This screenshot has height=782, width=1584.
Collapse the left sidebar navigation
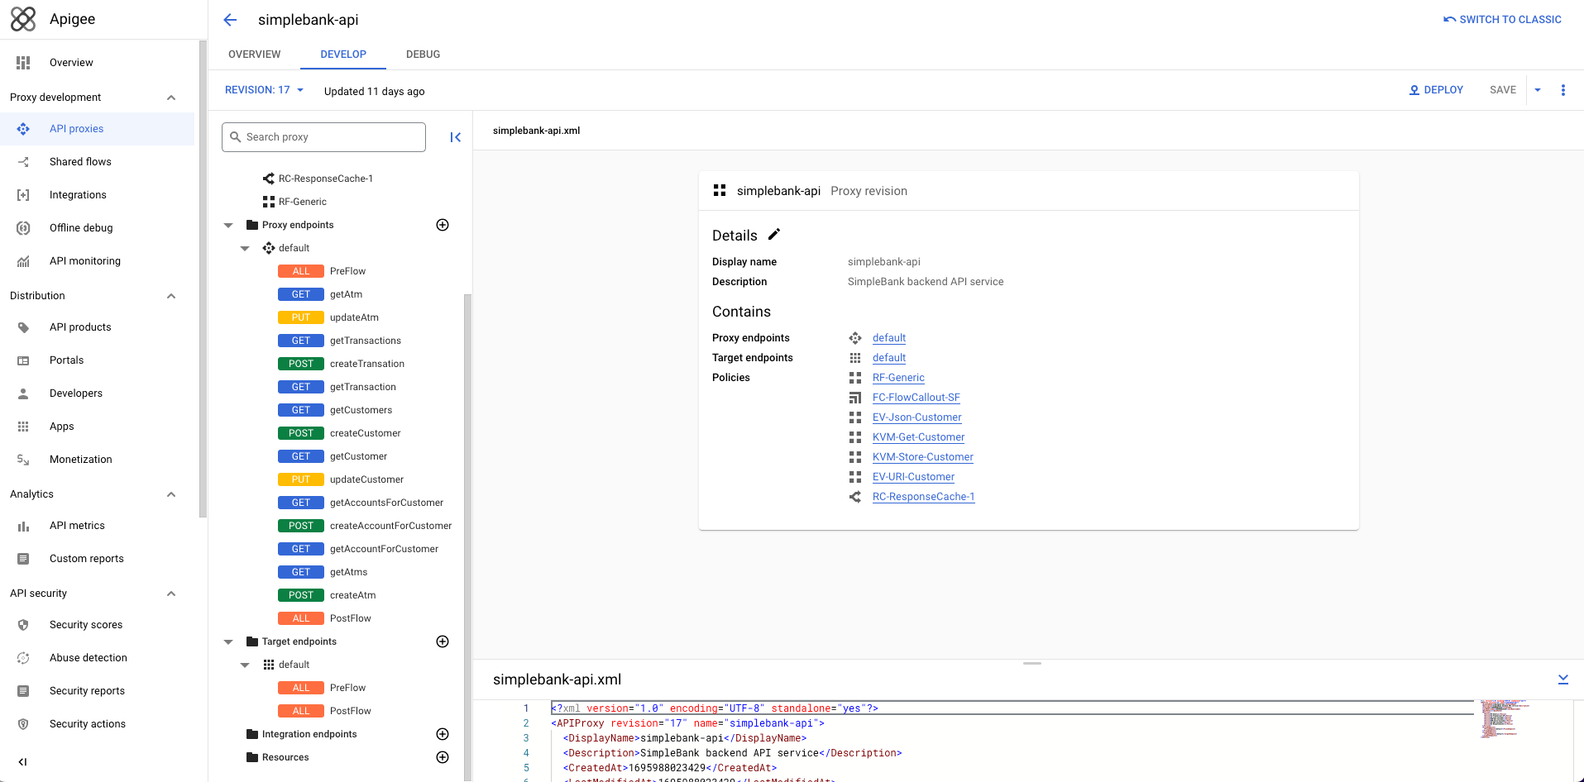pos(22,761)
